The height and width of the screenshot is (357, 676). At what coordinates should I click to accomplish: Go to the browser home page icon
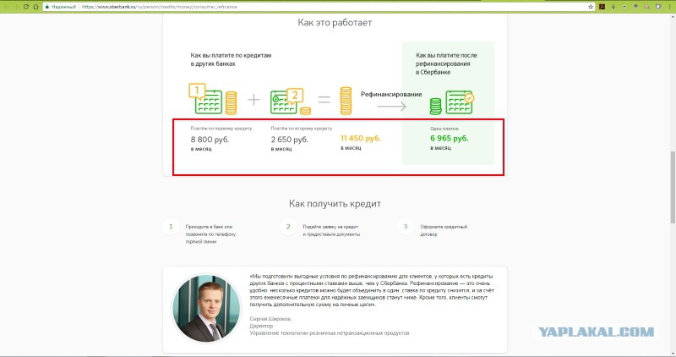coord(35,7)
